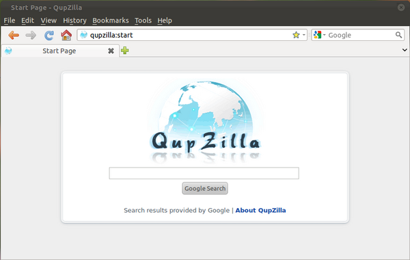The height and width of the screenshot is (260, 410).
Task: Open the File menu
Action: point(10,21)
